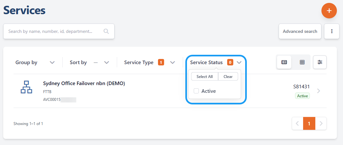Go to next page arrow

(321, 123)
